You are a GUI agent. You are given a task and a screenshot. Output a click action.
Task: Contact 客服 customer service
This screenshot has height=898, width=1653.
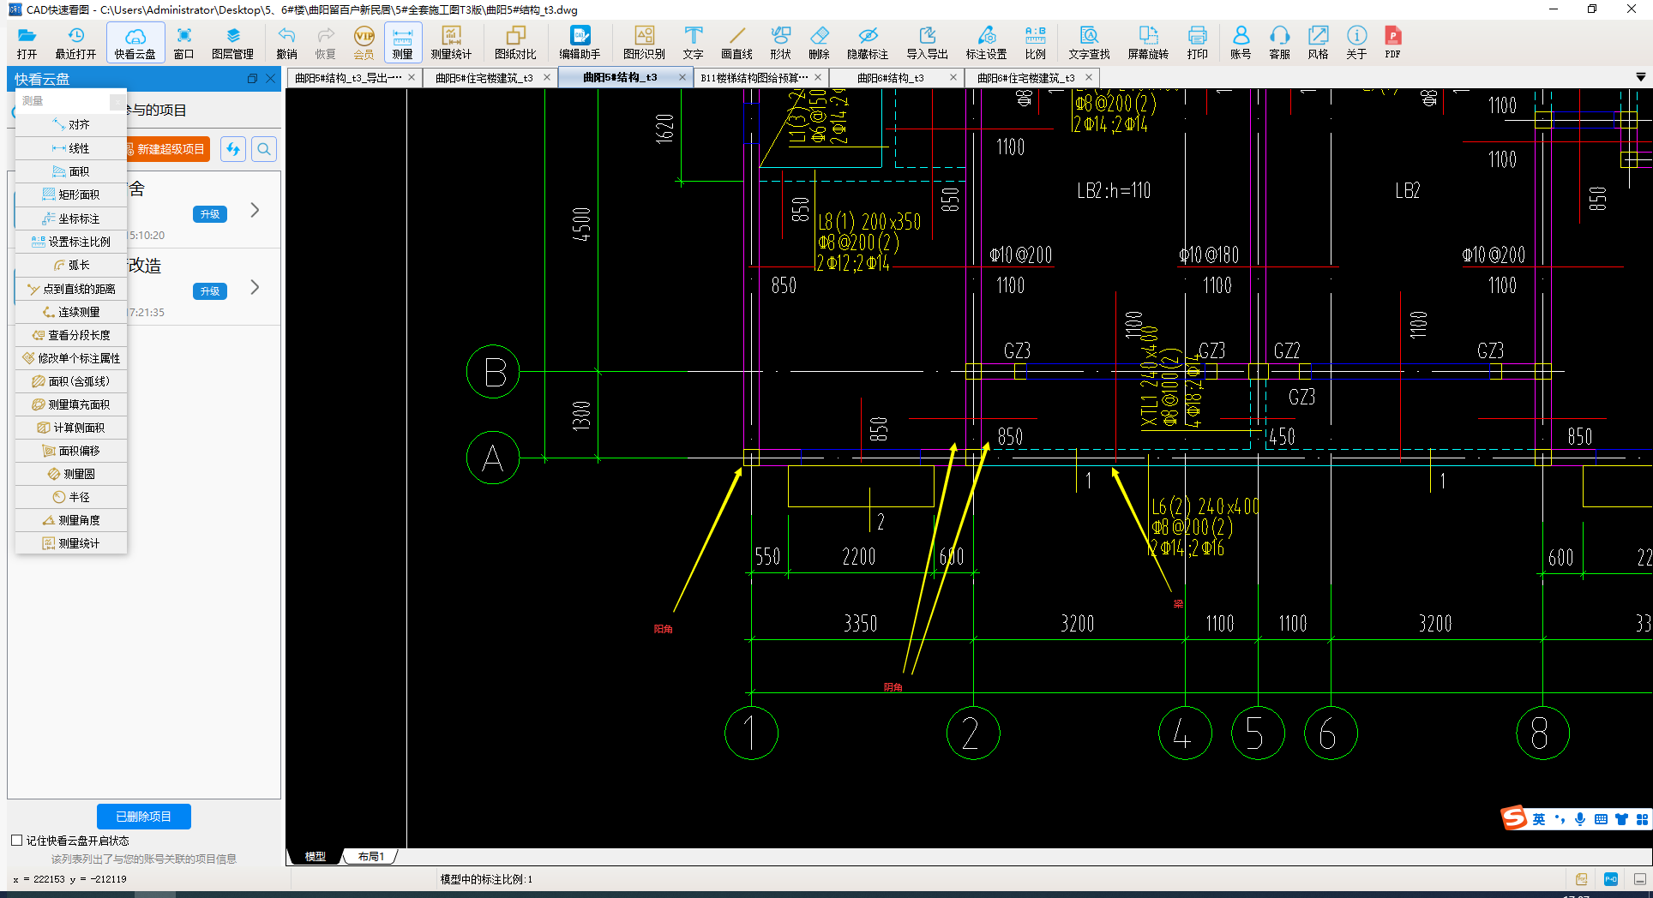click(x=1279, y=42)
